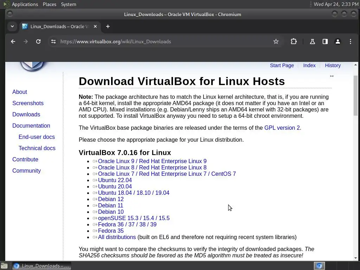Image resolution: width=360 pixels, height=270 pixels.
Task: Select the Linux_Downloads browser tab
Action: (x=60, y=26)
